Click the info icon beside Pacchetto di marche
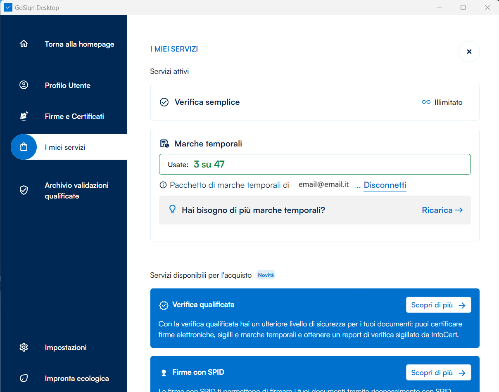The image size is (499, 392). coord(163,185)
